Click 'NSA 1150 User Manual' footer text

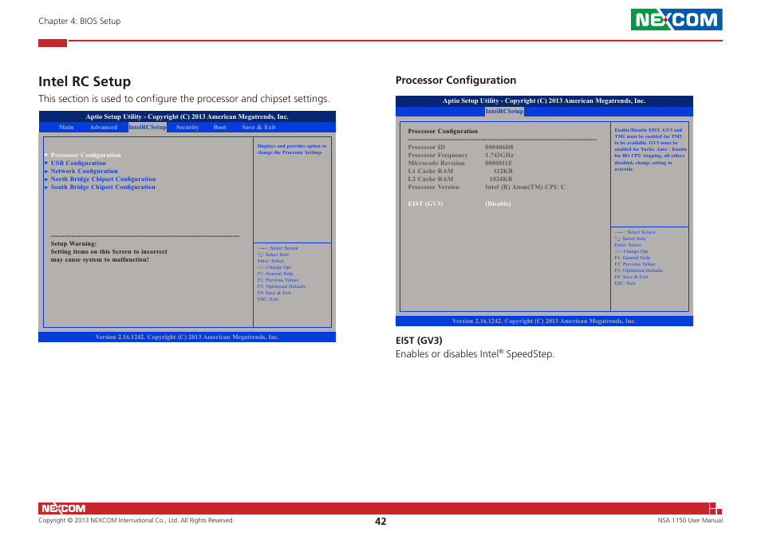pos(690,521)
